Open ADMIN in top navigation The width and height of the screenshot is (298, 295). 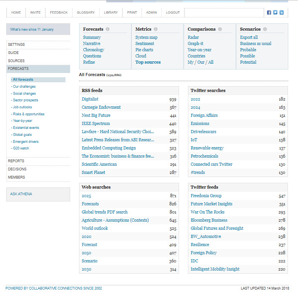pos(152,12)
